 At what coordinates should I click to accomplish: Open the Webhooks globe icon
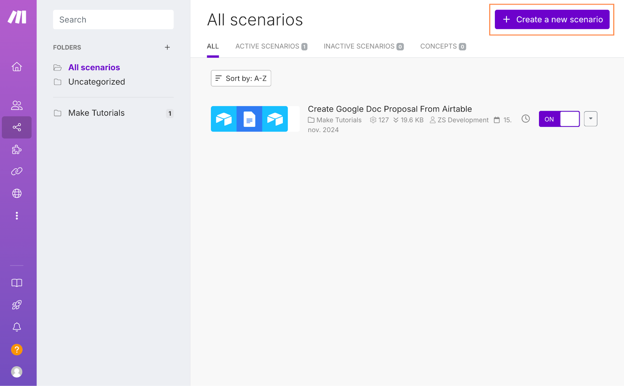pos(17,193)
